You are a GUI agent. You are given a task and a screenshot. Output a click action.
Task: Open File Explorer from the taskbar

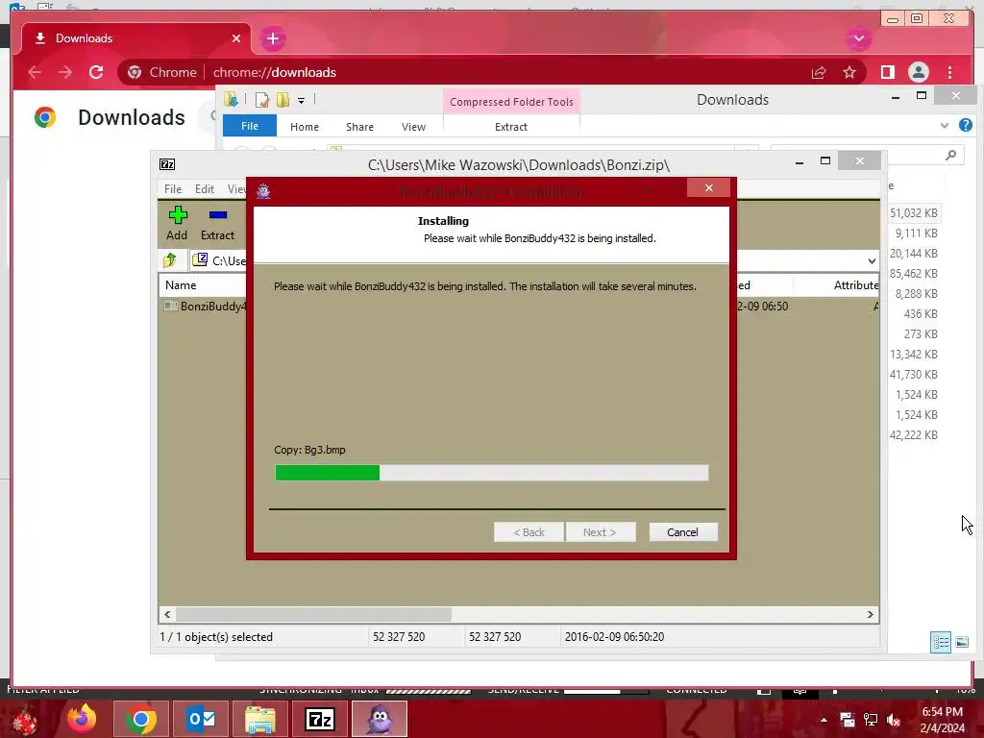260,719
